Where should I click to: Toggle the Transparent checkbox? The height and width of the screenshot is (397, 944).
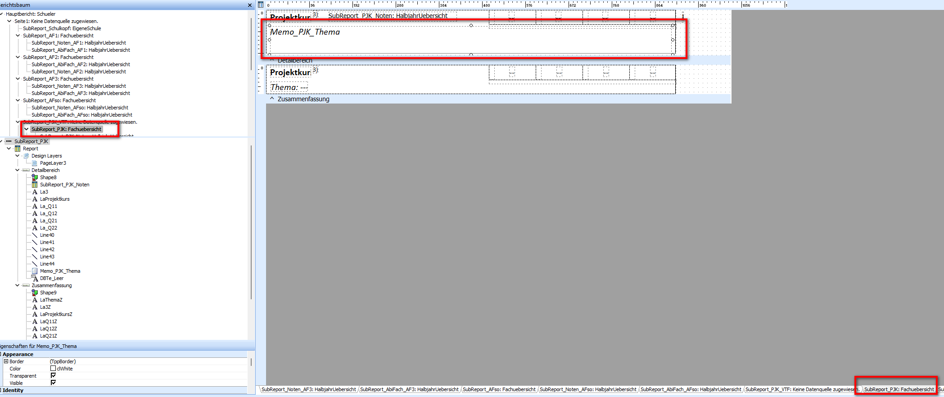tap(53, 375)
